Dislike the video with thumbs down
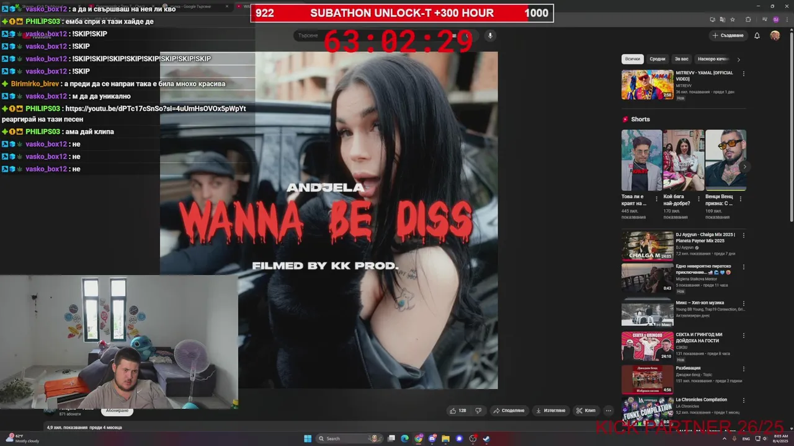The height and width of the screenshot is (446, 794). tap(478, 410)
